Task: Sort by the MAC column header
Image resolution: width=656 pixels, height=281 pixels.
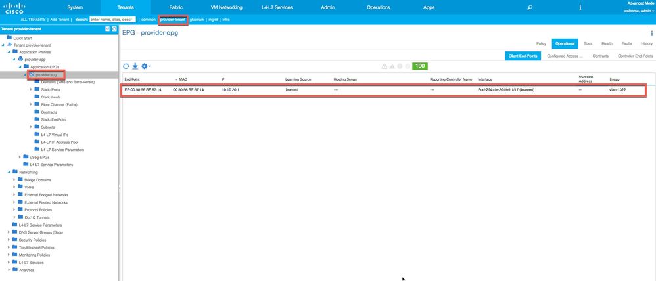Action: (183, 79)
